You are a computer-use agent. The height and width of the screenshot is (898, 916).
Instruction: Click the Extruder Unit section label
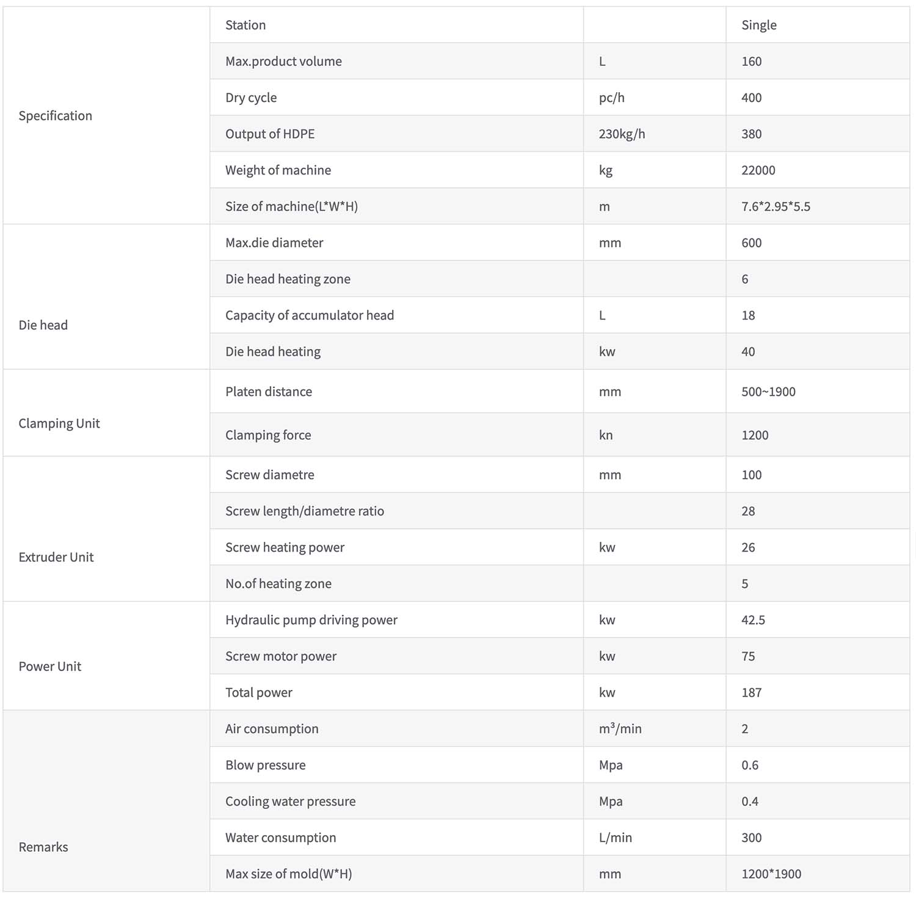[x=56, y=557]
